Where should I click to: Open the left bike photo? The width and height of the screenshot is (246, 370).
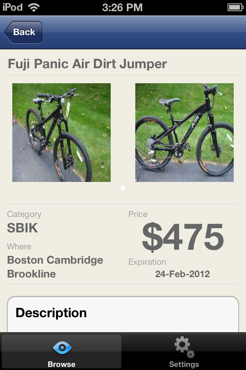pyautogui.click(x=61, y=132)
